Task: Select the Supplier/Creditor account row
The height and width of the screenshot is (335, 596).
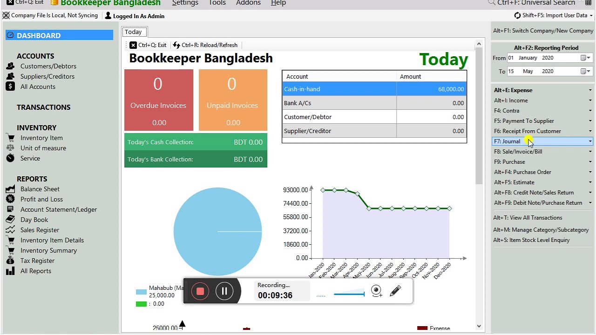Action: (374, 131)
